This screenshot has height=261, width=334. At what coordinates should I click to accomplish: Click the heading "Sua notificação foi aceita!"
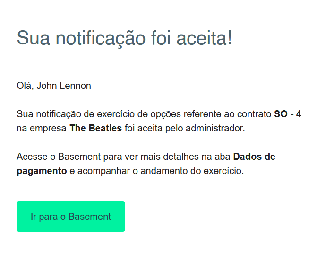[124, 38]
